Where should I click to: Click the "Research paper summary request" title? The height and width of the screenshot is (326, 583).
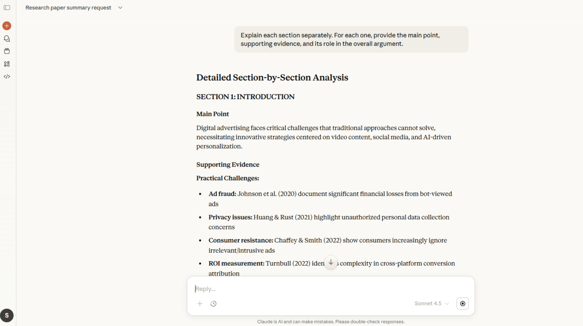pos(68,7)
